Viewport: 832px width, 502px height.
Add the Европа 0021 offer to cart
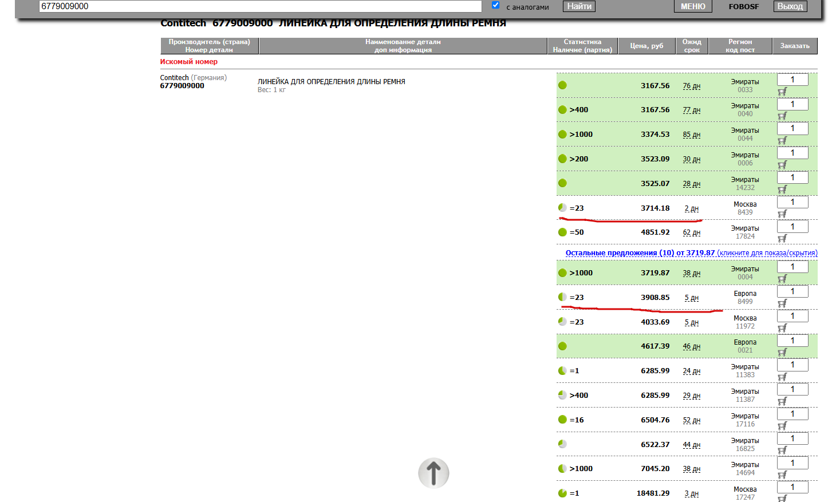(782, 352)
